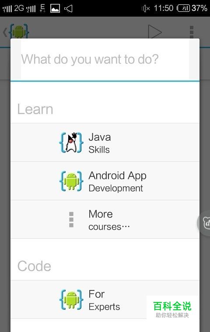
Task: Tap the floating bear assistant bubble
Action: [204, 223]
